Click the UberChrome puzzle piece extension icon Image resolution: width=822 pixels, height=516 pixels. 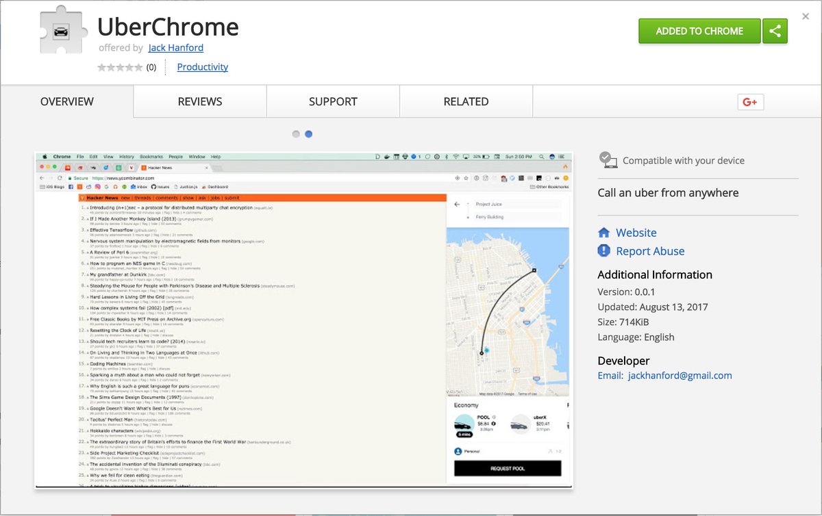coord(64,31)
